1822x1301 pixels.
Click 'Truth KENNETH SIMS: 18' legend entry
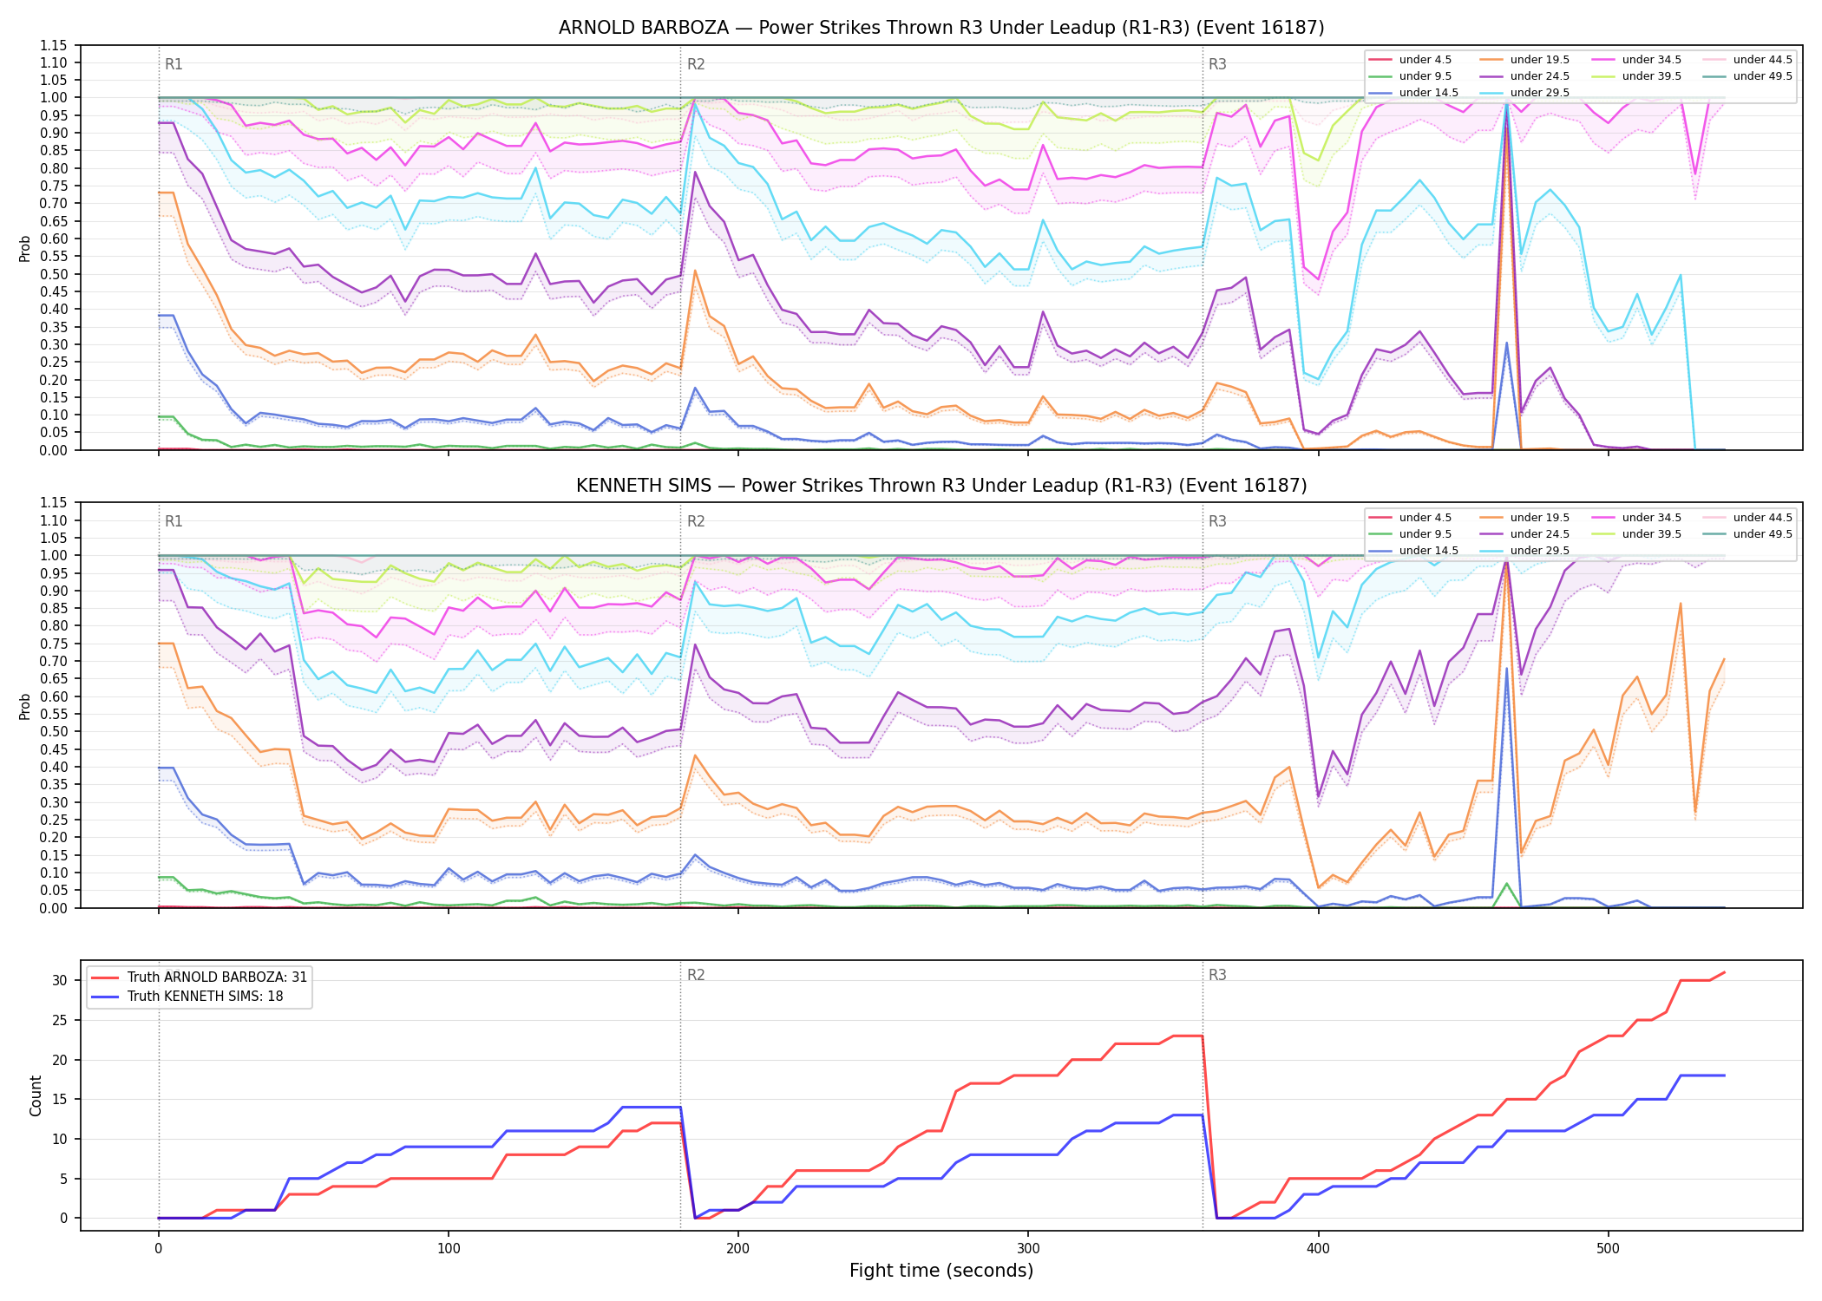click(187, 997)
